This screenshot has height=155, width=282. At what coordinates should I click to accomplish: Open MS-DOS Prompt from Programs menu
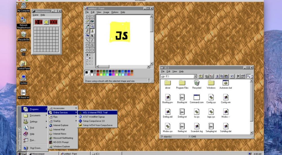pos(63,142)
